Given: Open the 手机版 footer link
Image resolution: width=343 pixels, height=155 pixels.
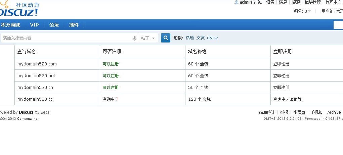Looking at the screenshot, I should (316, 112).
